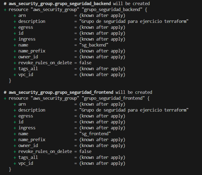Select the "sg_frontend" name value
The width and height of the screenshot is (202, 175).
95,134
